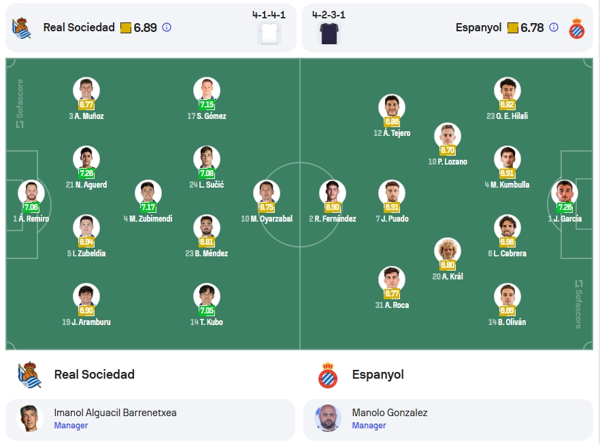This screenshot has width=600, height=444.
Task: Open M. Zubimendi player card
Action: coord(148,201)
